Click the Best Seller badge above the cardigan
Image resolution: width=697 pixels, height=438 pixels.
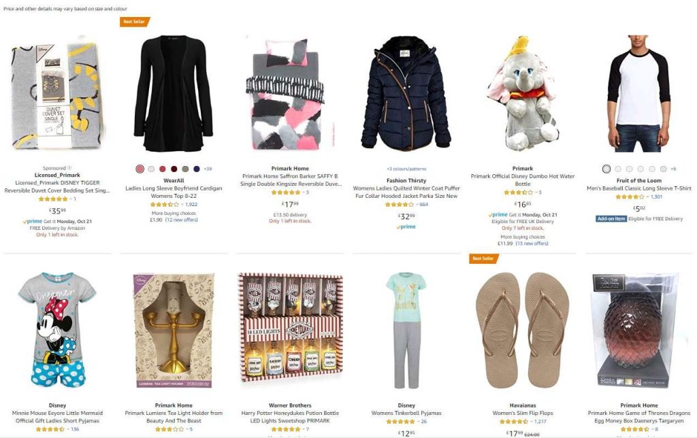click(135, 21)
